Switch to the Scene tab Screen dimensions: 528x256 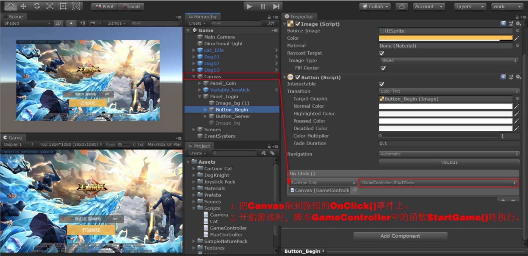13,17
